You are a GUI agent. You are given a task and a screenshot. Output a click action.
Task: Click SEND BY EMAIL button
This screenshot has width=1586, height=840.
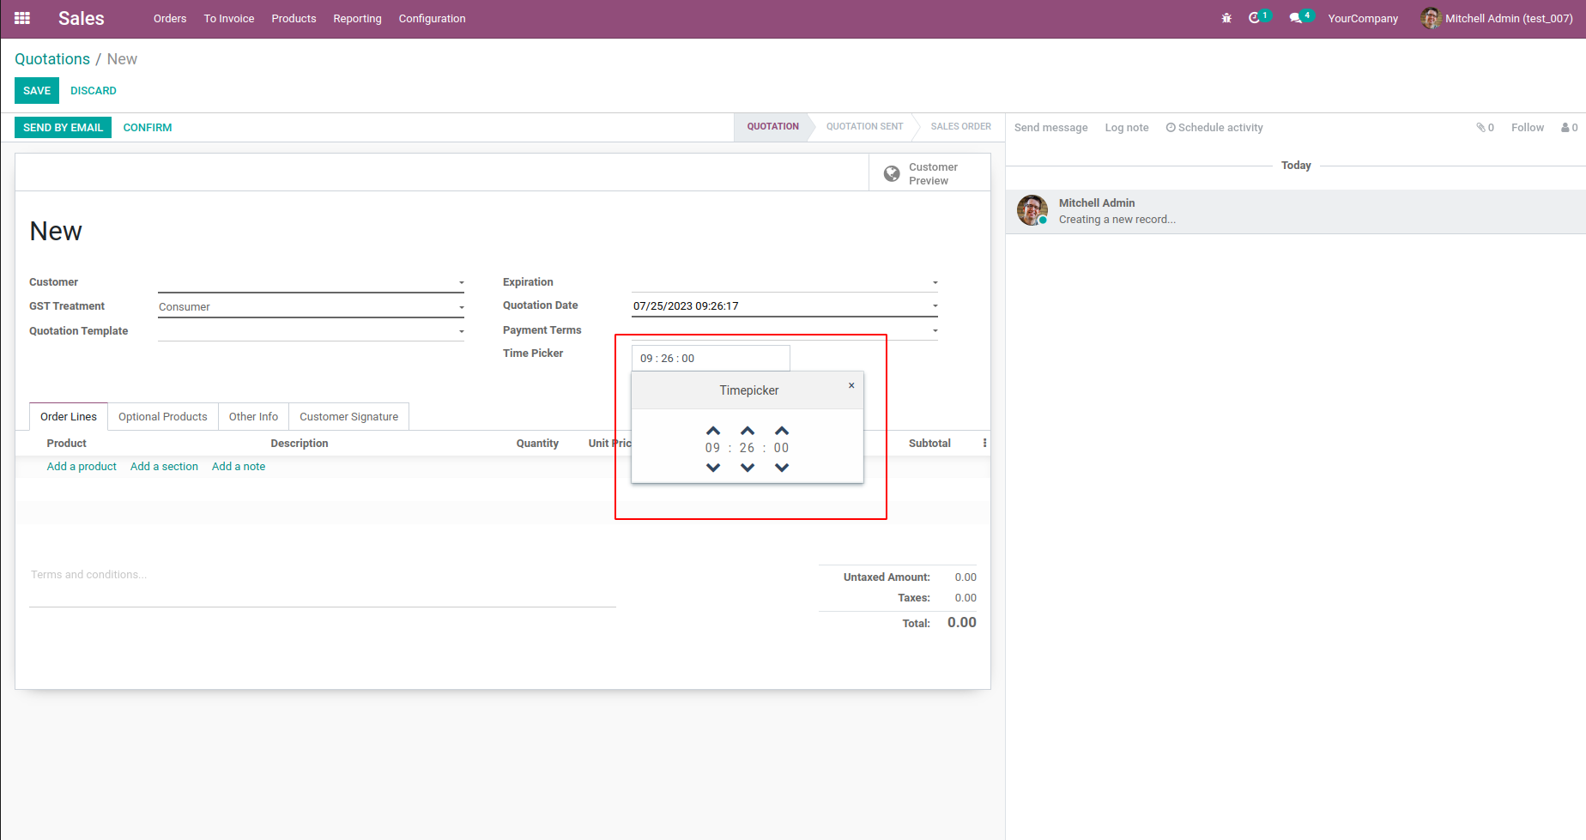[63, 128]
